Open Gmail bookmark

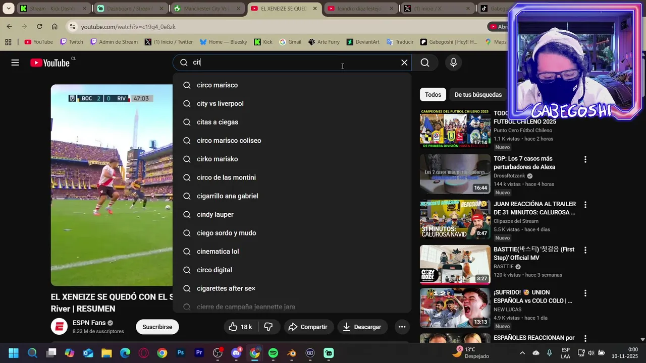(x=290, y=42)
